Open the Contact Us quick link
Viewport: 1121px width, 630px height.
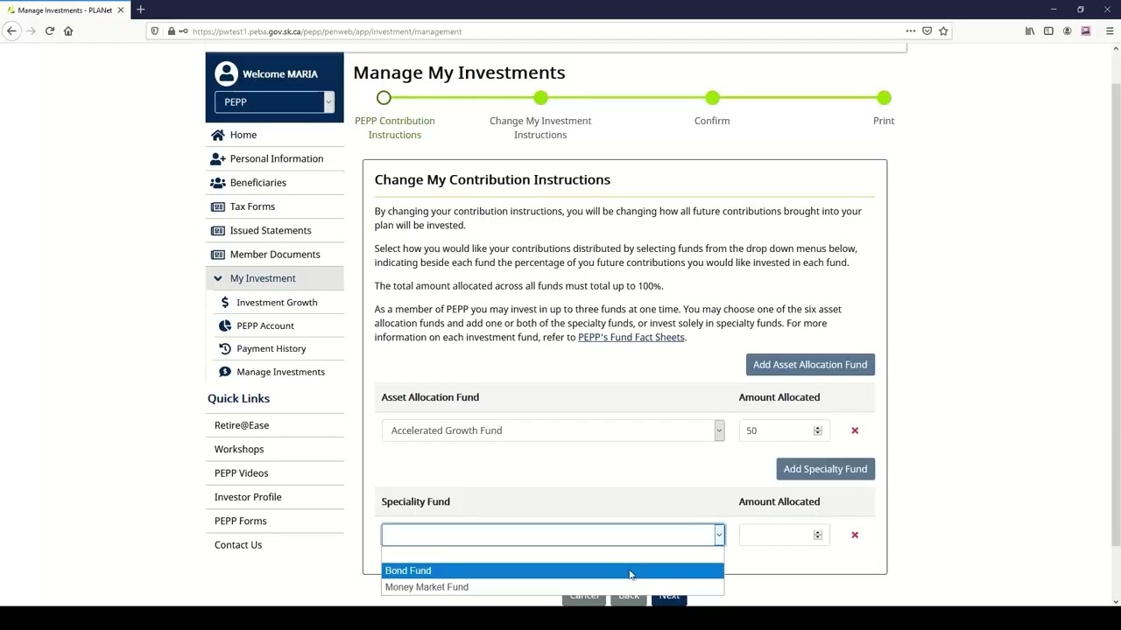tap(238, 545)
